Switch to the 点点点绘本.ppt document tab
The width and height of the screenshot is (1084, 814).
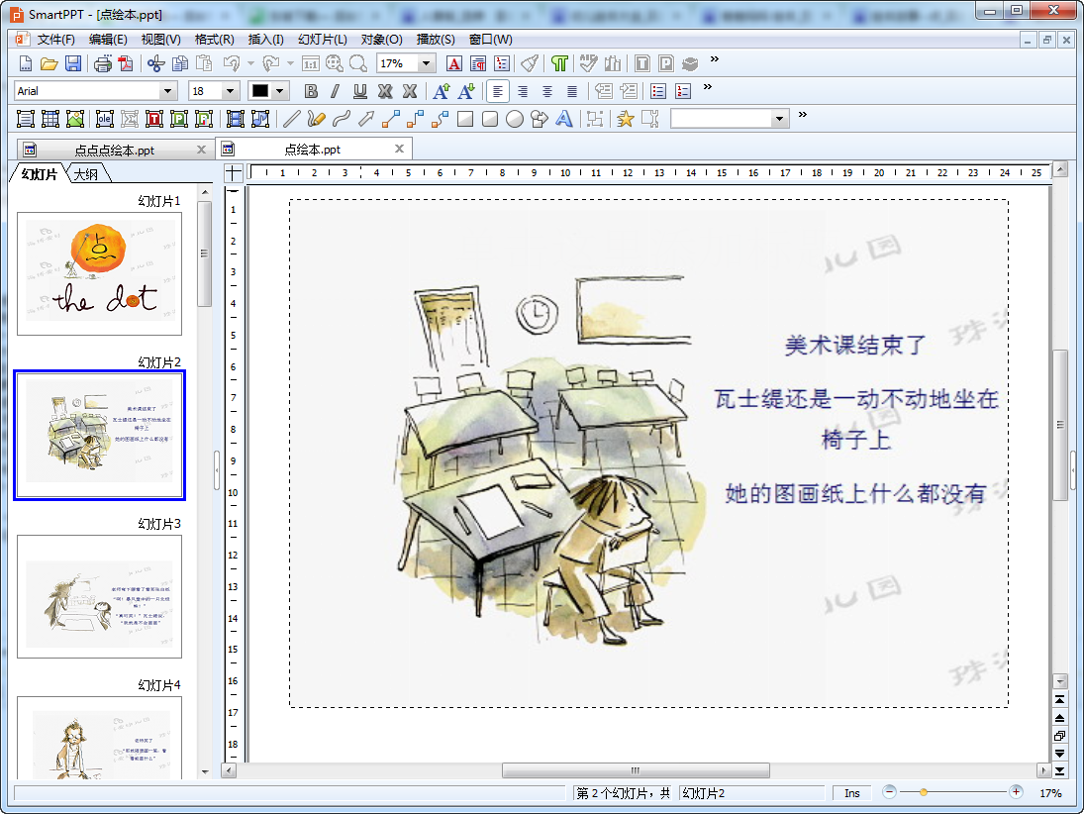click(115, 151)
